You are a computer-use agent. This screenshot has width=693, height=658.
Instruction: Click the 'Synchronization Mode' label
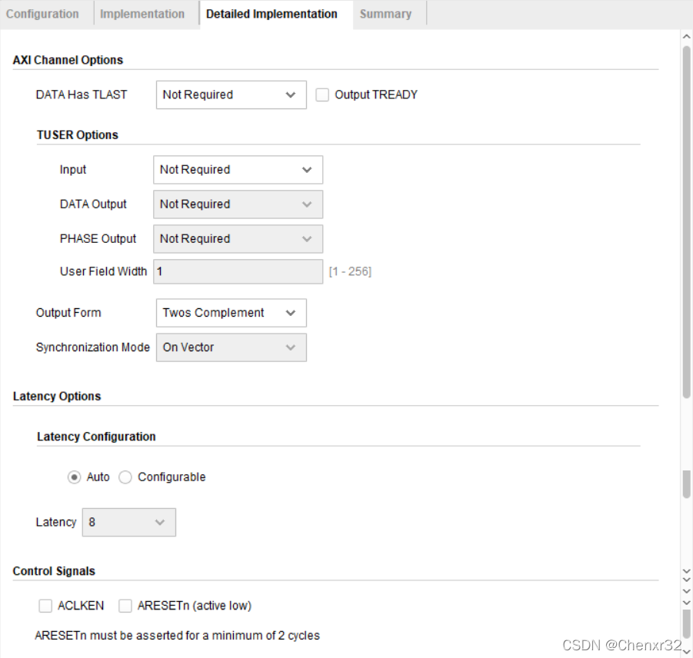[93, 347]
